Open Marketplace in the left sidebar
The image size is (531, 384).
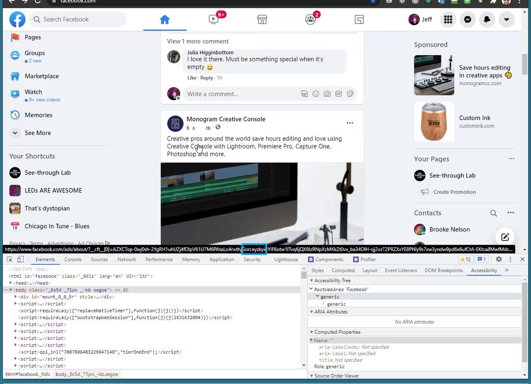tap(41, 76)
